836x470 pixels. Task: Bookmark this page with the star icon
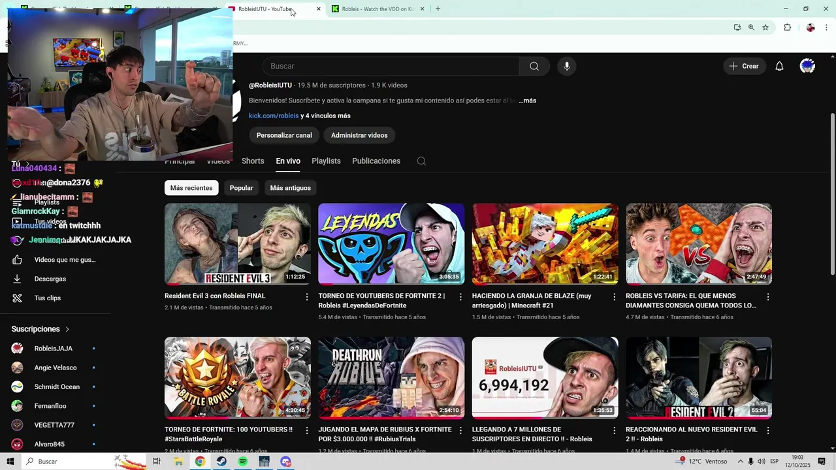pyautogui.click(x=765, y=27)
